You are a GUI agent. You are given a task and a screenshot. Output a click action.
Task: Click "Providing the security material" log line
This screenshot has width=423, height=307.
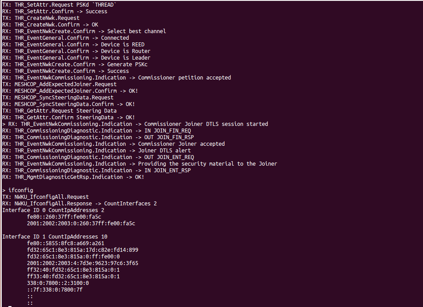[208, 164]
